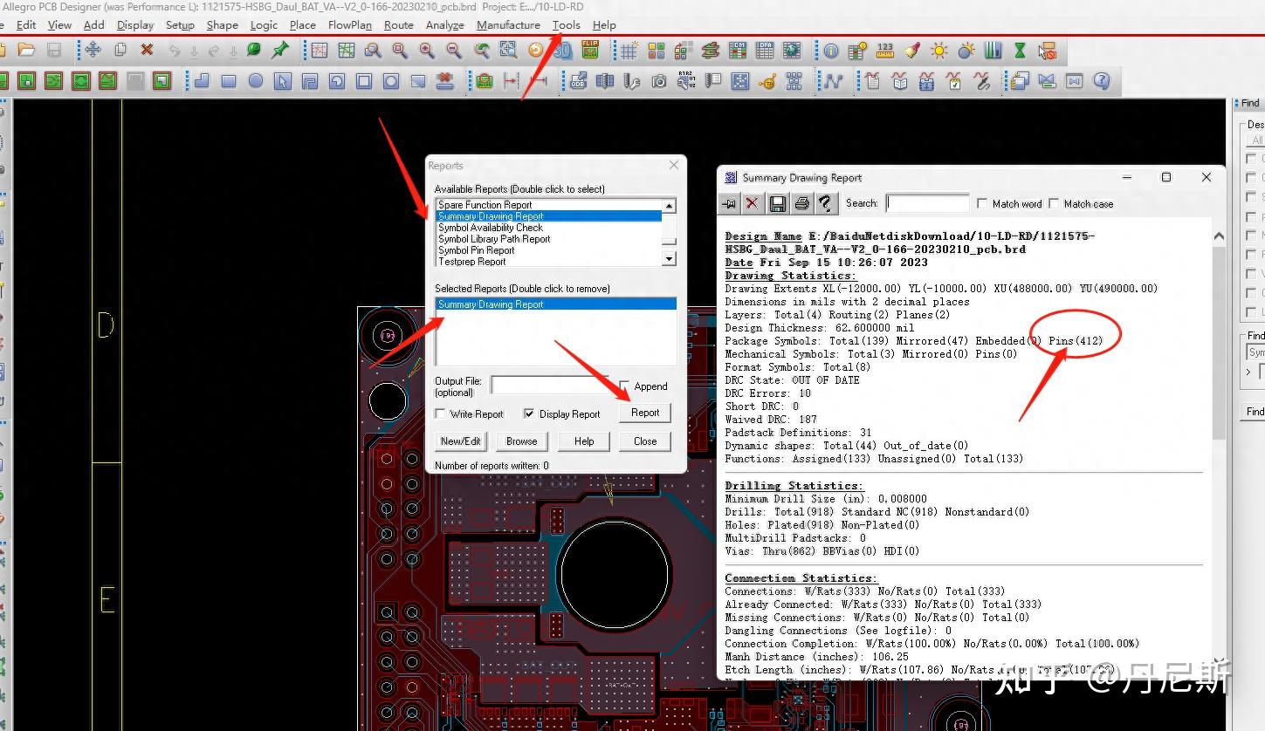Enable Match case checkbox

[1055, 203]
